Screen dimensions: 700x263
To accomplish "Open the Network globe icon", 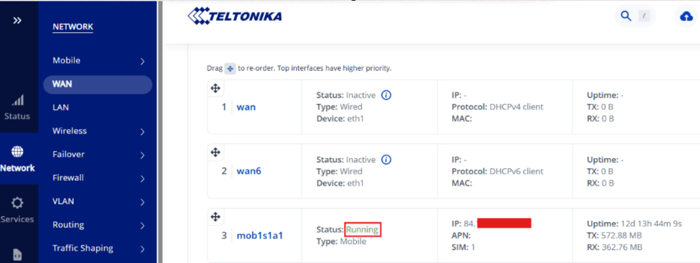I will click(x=18, y=152).
